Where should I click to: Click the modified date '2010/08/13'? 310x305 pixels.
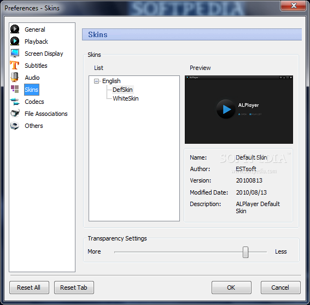coord(251,192)
